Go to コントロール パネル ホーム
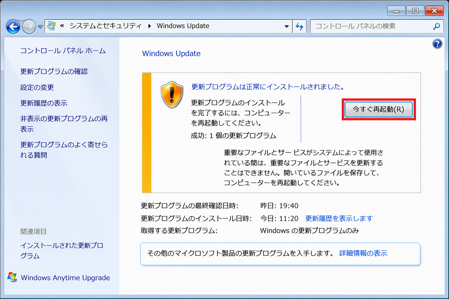The image size is (449, 299). click(x=63, y=51)
